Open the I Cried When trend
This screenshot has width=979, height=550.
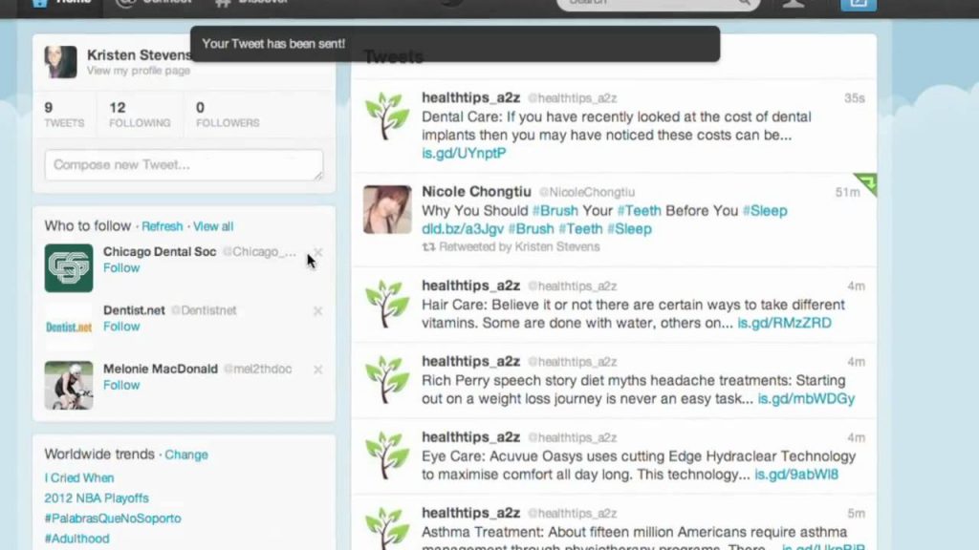(79, 477)
